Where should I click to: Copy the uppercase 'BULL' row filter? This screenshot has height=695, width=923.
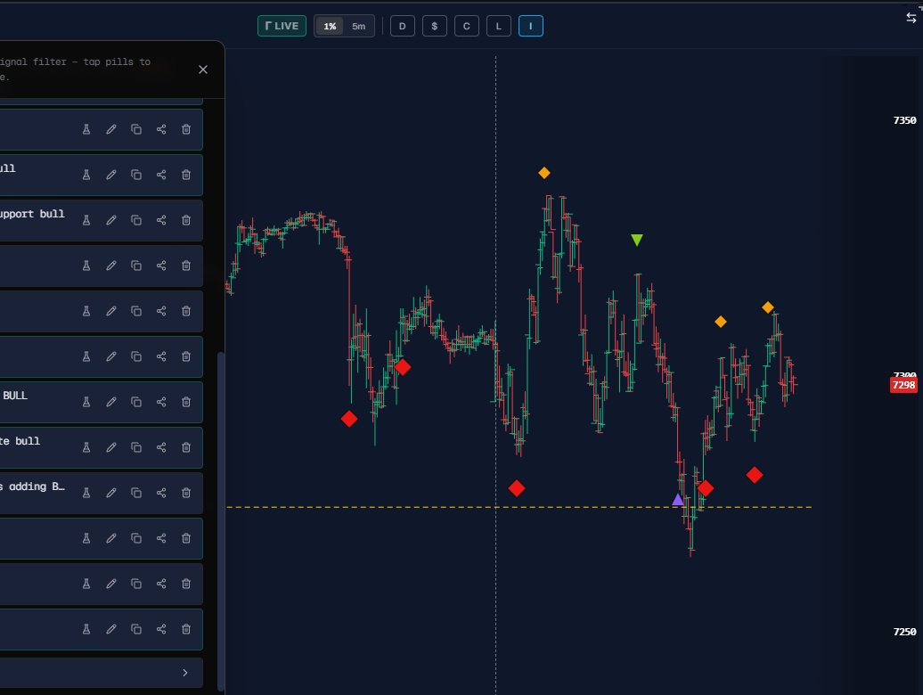136,402
